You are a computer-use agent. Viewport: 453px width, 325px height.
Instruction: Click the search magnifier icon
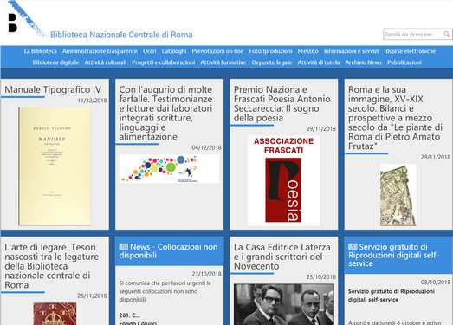click(x=447, y=34)
